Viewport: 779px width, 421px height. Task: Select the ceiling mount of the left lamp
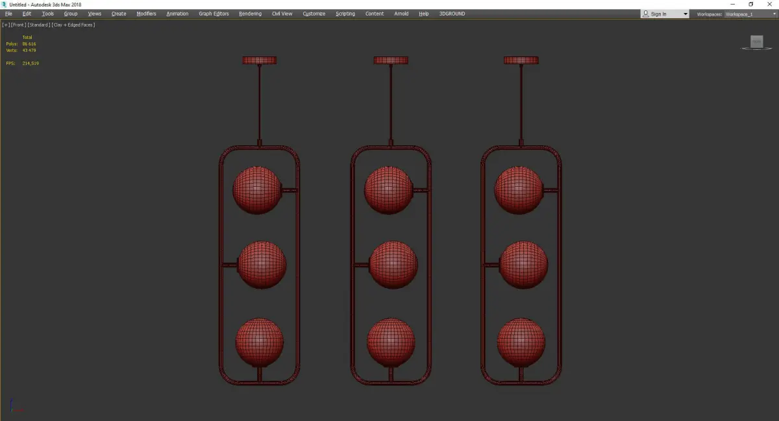(260, 60)
